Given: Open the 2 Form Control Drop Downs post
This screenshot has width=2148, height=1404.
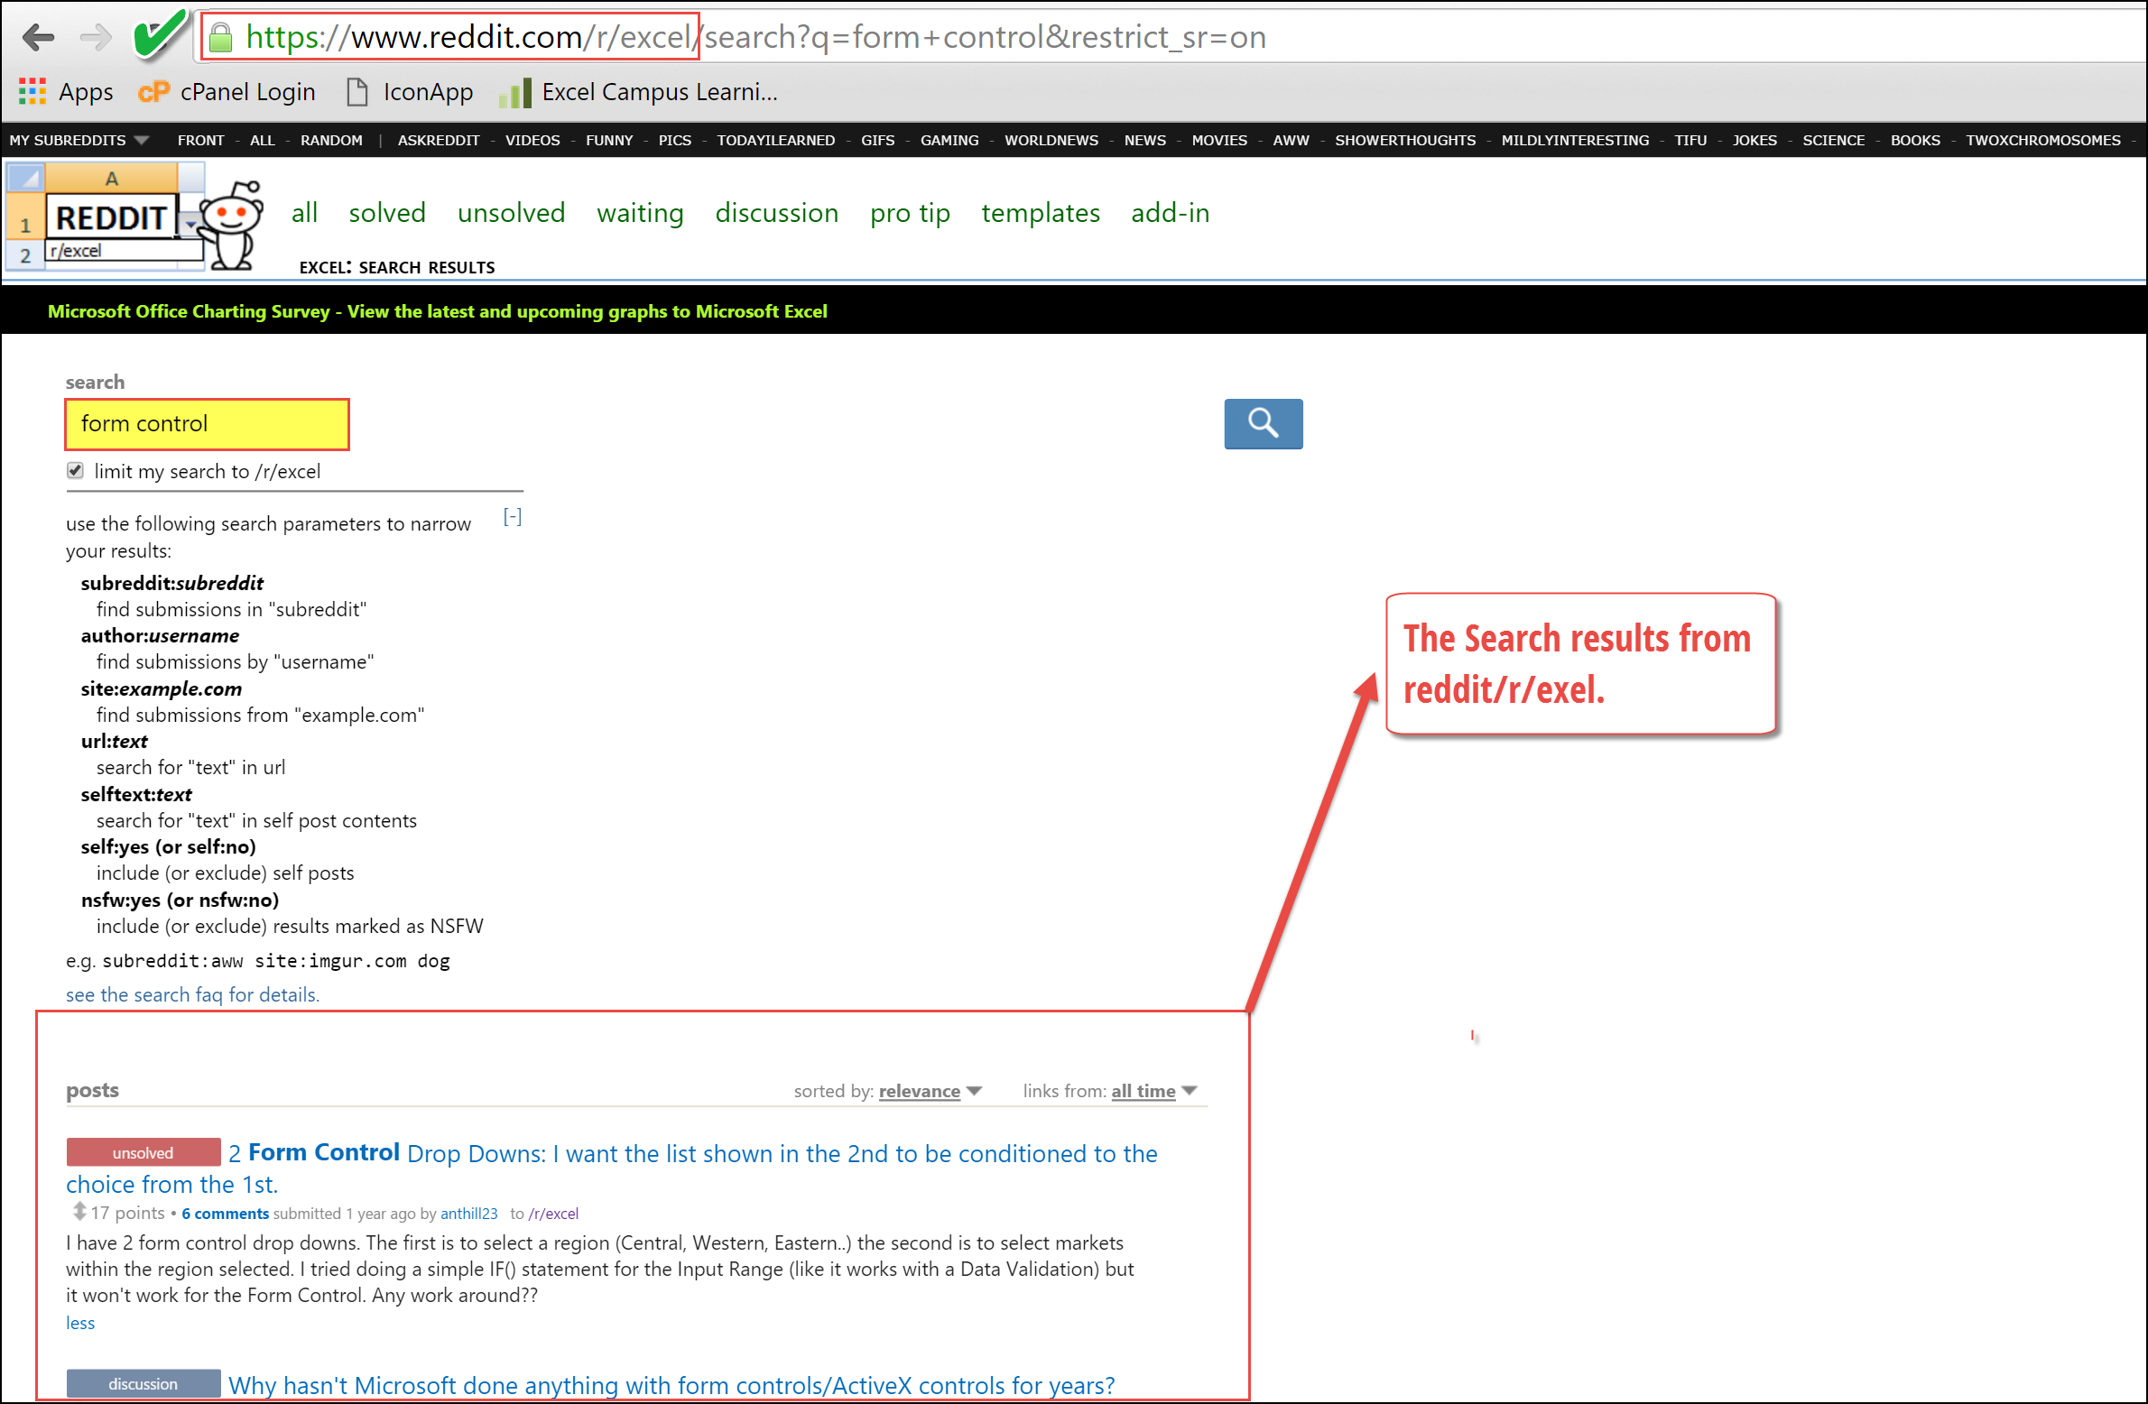Looking at the screenshot, I should point(611,1168).
